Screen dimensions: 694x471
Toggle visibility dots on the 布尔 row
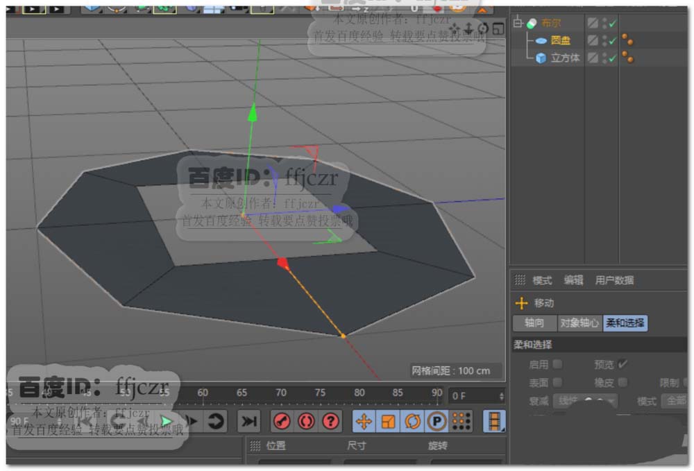tap(604, 23)
